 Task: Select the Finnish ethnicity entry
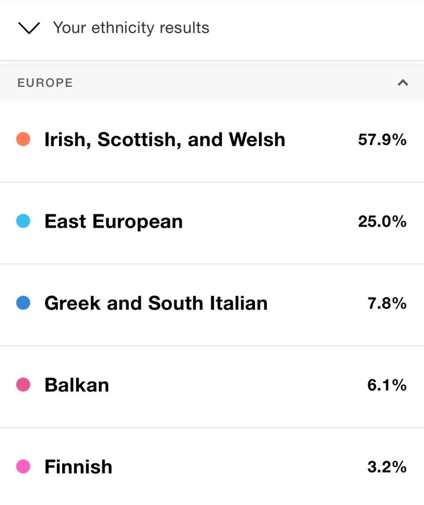[78, 467]
